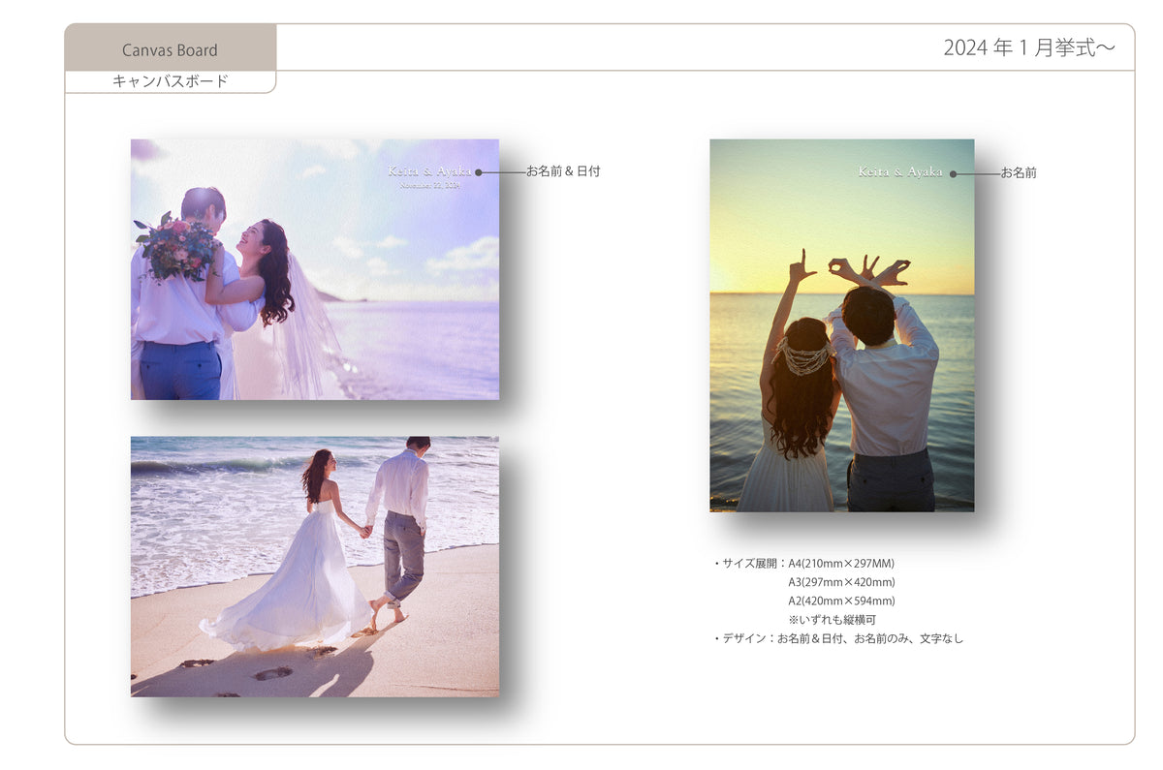Open the couple walking on beach photo
Screen dimensions: 1163x770
pyautogui.click(x=315, y=567)
